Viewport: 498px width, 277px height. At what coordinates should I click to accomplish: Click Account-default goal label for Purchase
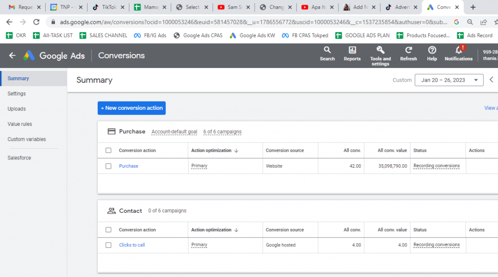point(174,132)
